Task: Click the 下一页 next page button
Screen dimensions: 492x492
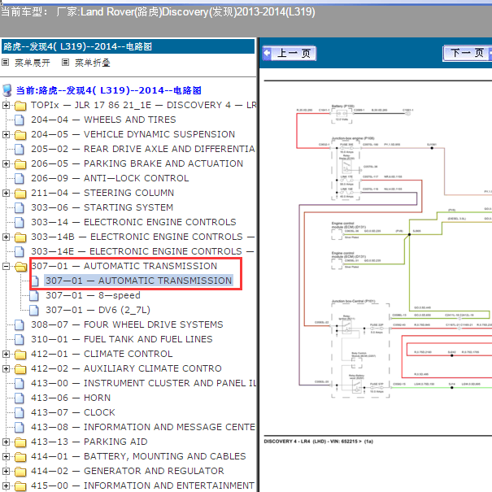Action: tap(468, 53)
